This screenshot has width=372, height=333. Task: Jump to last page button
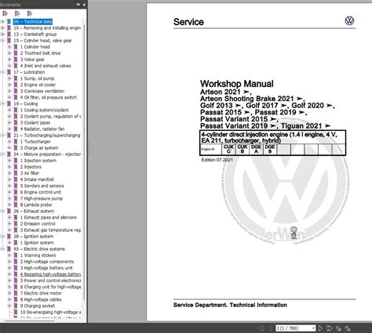[329, 328]
